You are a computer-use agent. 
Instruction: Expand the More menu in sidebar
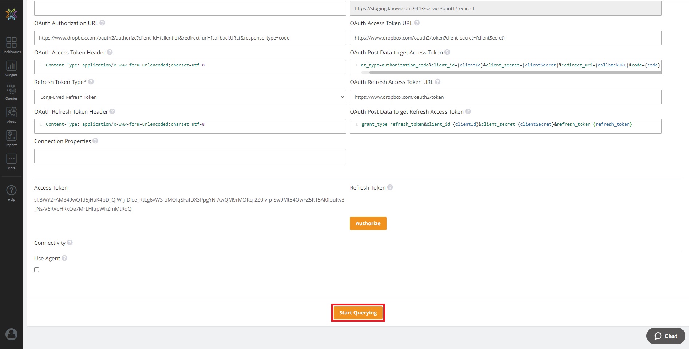tap(11, 161)
